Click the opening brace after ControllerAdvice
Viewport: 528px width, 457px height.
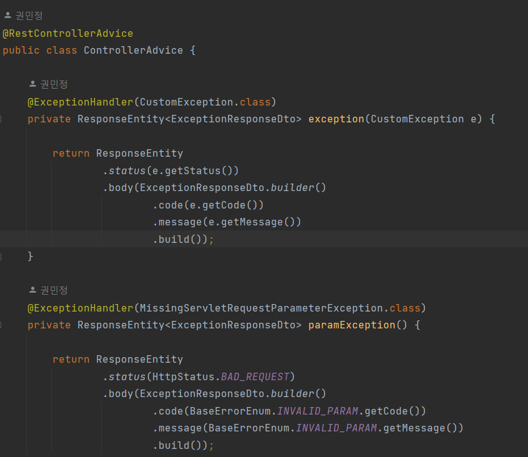click(x=193, y=51)
